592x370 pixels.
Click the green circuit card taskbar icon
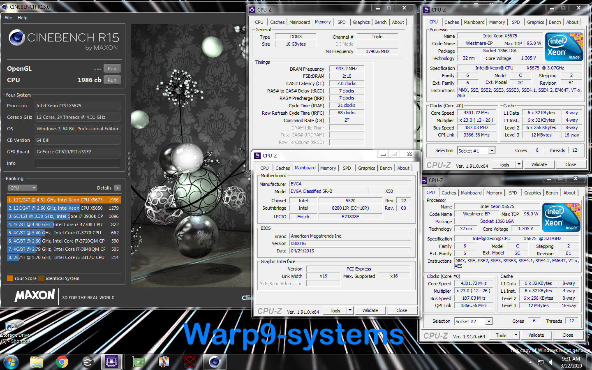click(139, 362)
